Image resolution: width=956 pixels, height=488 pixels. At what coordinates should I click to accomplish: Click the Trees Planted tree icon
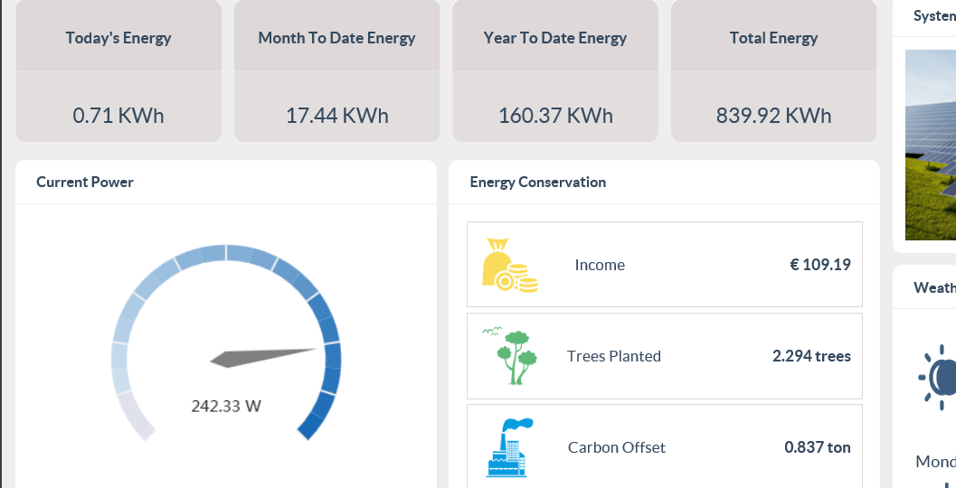pyautogui.click(x=510, y=356)
